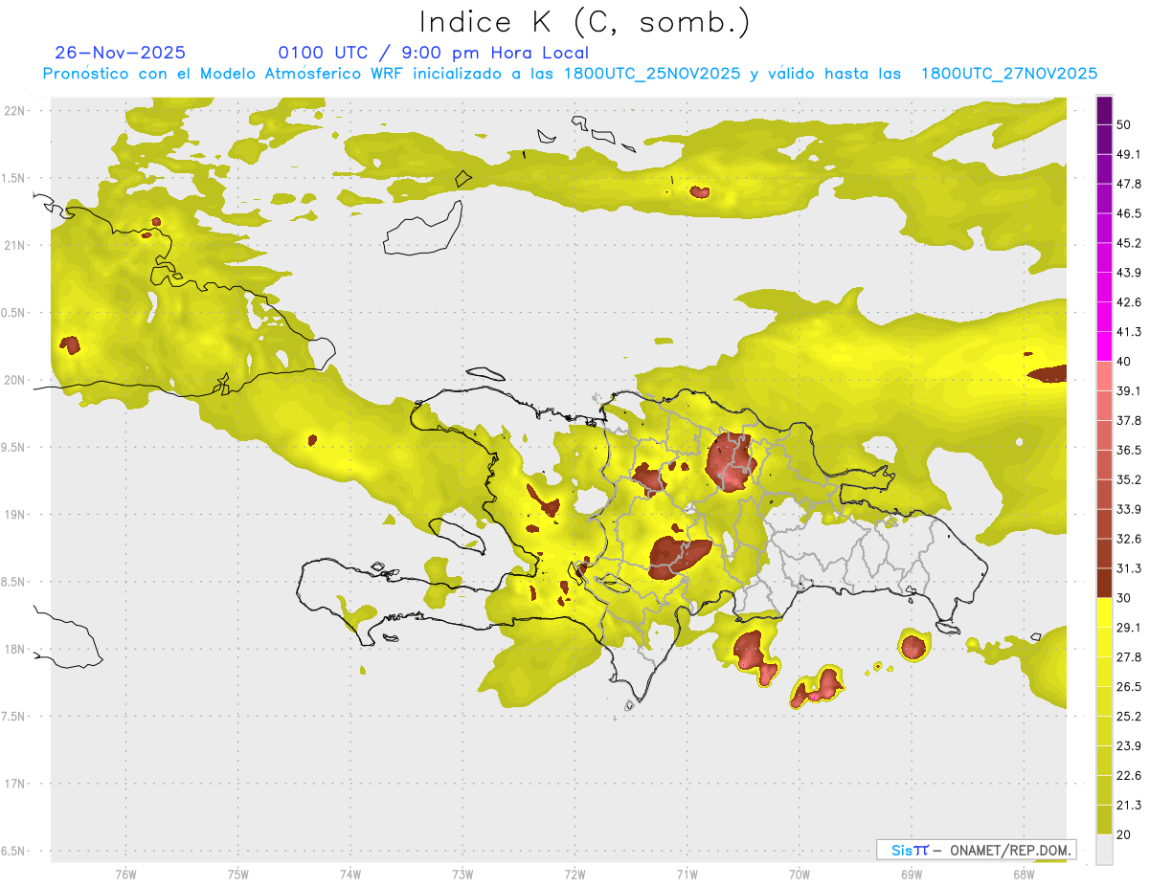Viewport: 1149px width, 887px height.
Task: Click the date label "26-Nov-2025"
Action: (x=121, y=53)
